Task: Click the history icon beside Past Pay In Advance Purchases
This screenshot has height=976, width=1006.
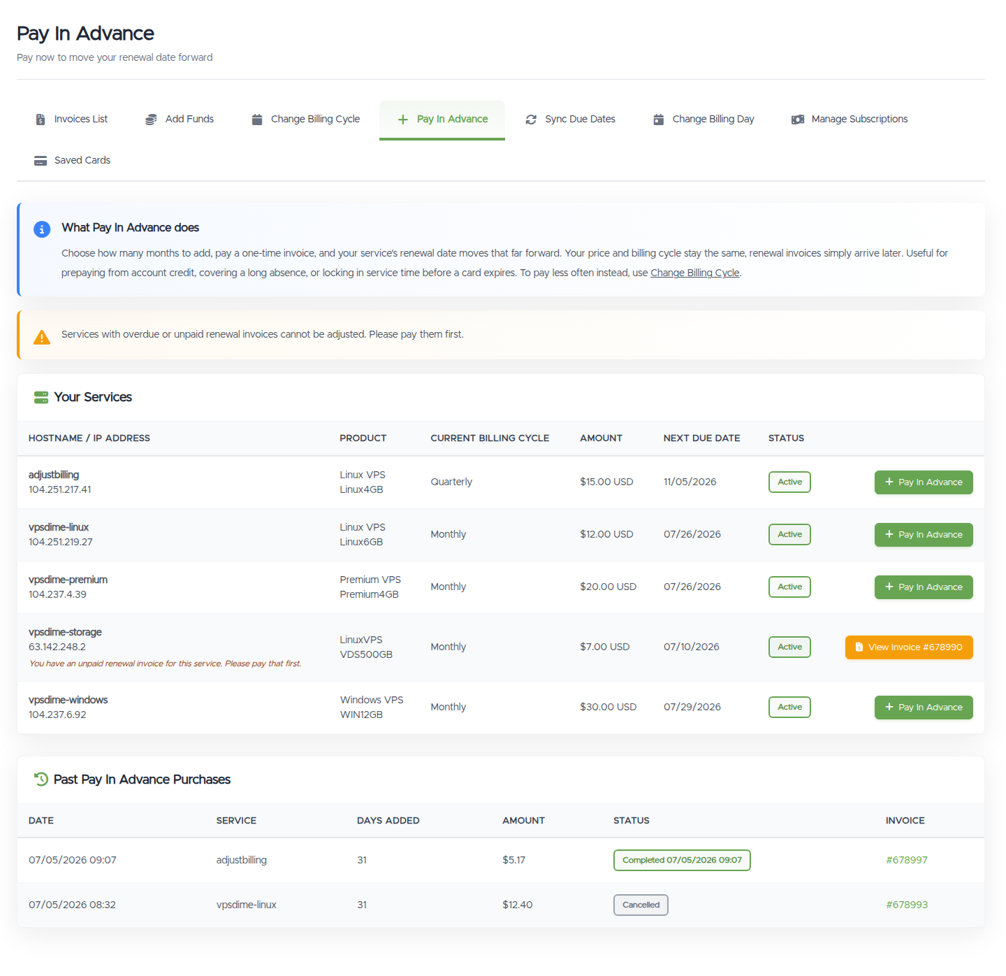Action: pyautogui.click(x=41, y=779)
